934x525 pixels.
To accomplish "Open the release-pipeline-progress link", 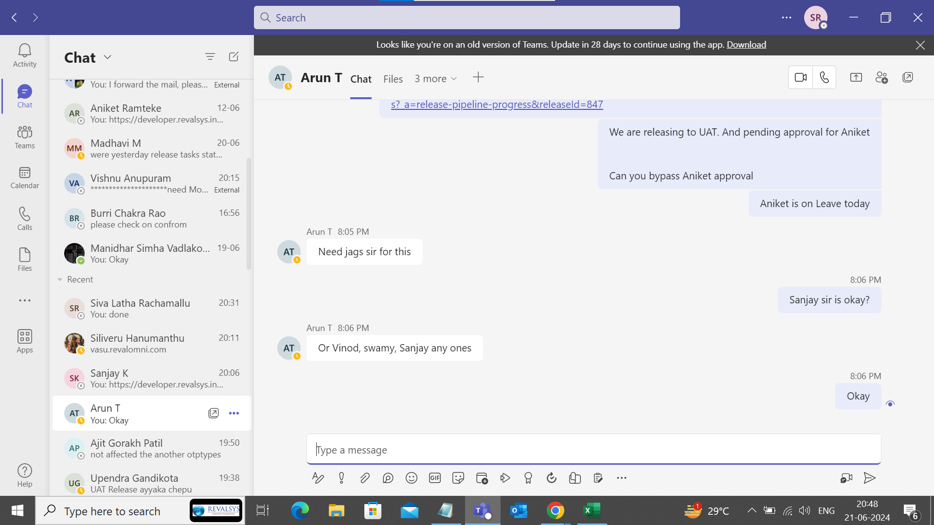I will (497, 105).
